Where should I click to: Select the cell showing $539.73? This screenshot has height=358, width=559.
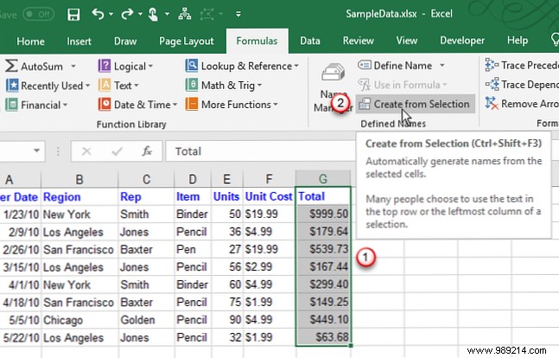click(x=323, y=249)
